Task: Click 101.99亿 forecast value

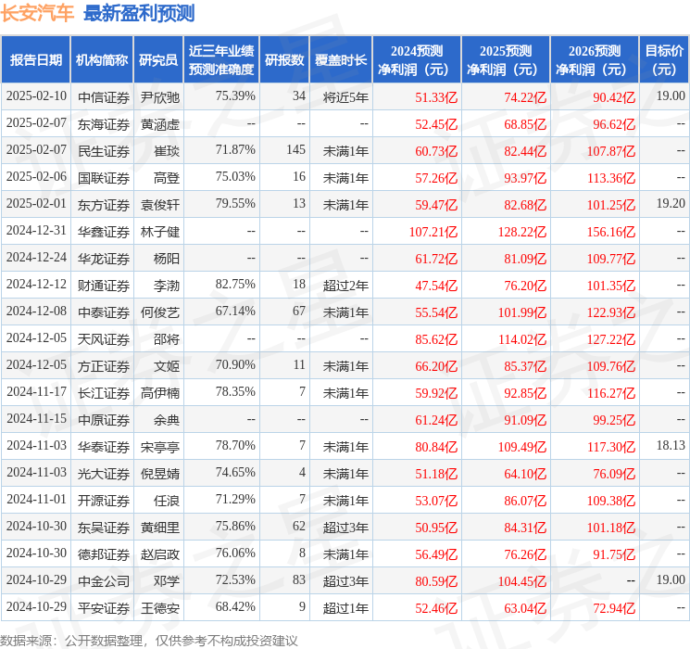Action: [x=522, y=312]
